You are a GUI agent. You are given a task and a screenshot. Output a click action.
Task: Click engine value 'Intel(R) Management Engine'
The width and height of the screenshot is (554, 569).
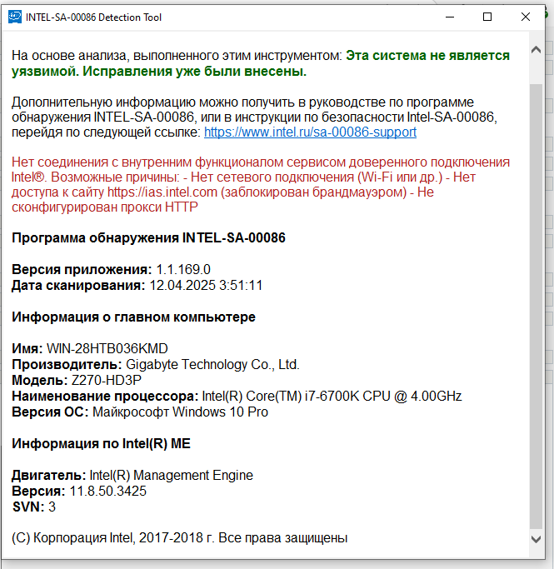point(172,476)
